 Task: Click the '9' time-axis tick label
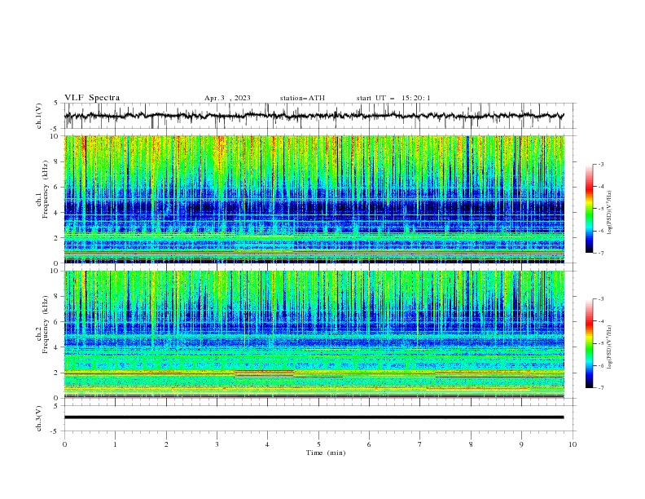click(521, 444)
